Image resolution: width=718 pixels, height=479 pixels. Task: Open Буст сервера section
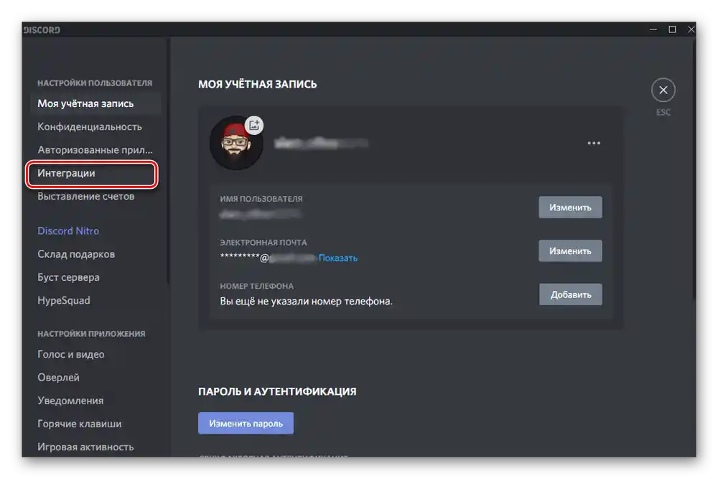[x=95, y=277]
